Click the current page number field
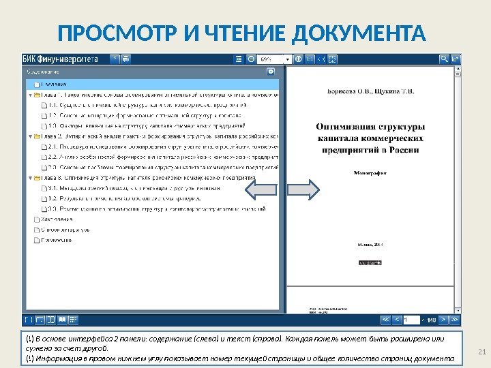This screenshot has height=368, width=491. point(411,320)
